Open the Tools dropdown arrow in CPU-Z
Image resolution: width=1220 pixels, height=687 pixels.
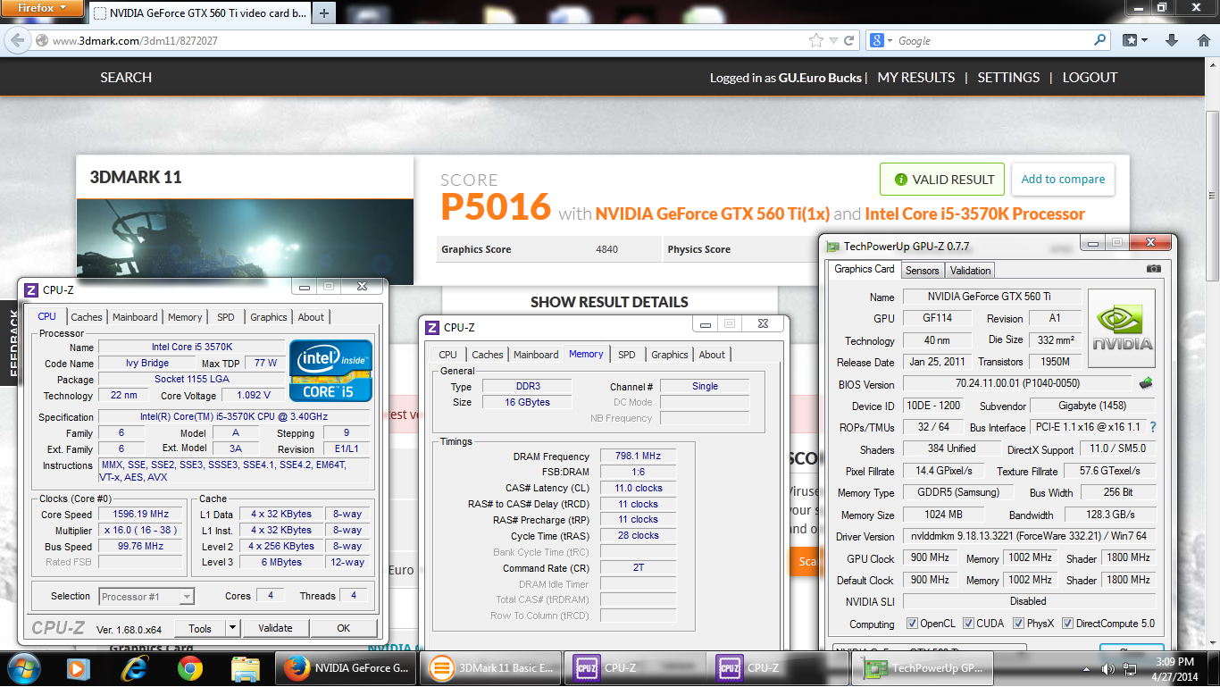pyautogui.click(x=232, y=628)
